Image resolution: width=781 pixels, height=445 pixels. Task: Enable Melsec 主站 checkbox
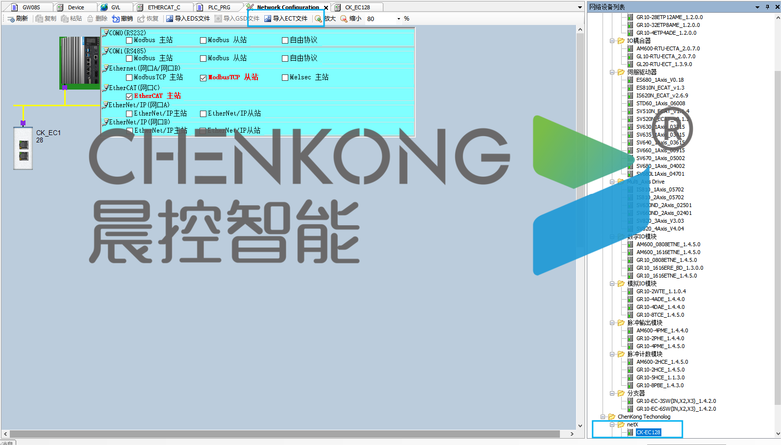pos(285,77)
